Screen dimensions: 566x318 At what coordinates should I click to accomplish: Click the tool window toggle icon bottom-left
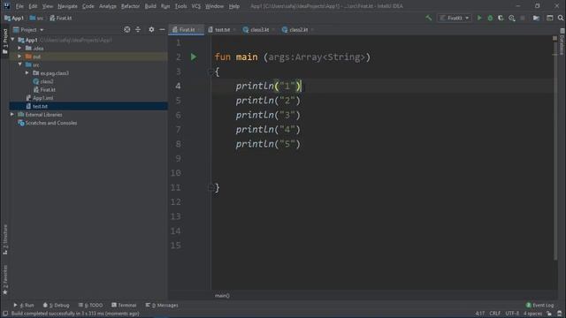point(5,314)
